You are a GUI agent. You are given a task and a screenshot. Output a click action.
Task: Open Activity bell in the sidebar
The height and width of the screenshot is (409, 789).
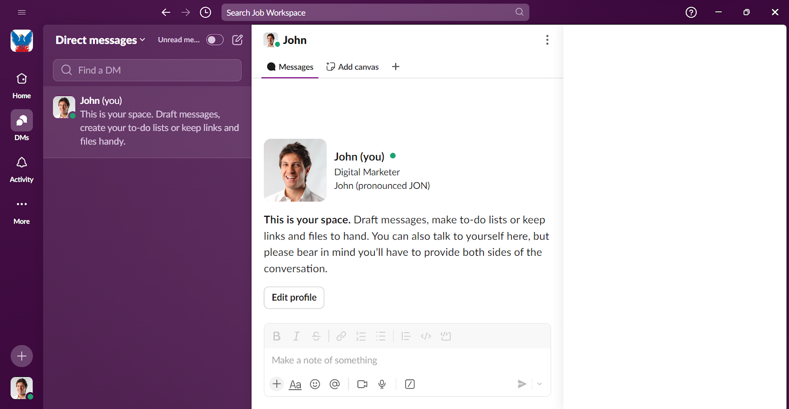tap(22, 169)
